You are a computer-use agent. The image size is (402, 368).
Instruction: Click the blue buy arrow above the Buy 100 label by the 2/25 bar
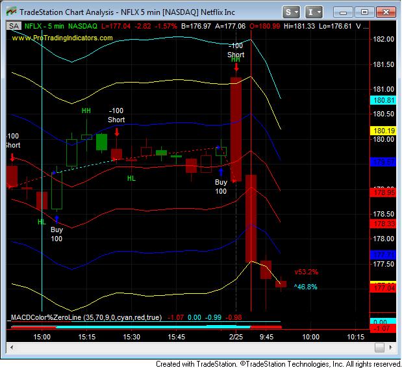pos(221,172)
